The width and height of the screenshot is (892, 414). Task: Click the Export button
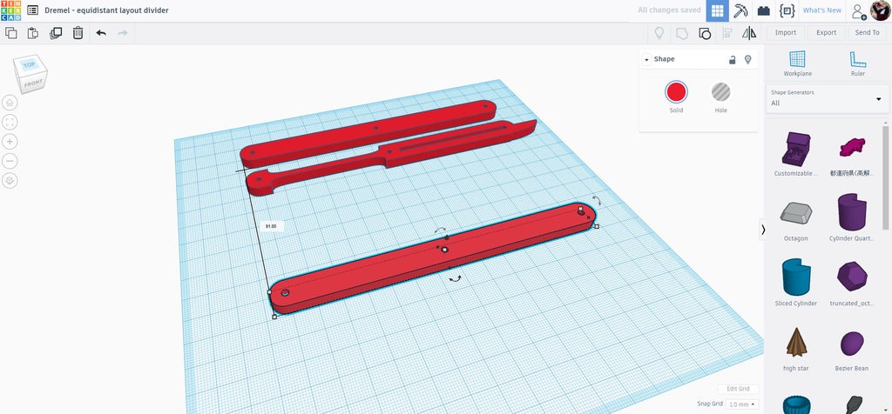(x=826, y=33)
